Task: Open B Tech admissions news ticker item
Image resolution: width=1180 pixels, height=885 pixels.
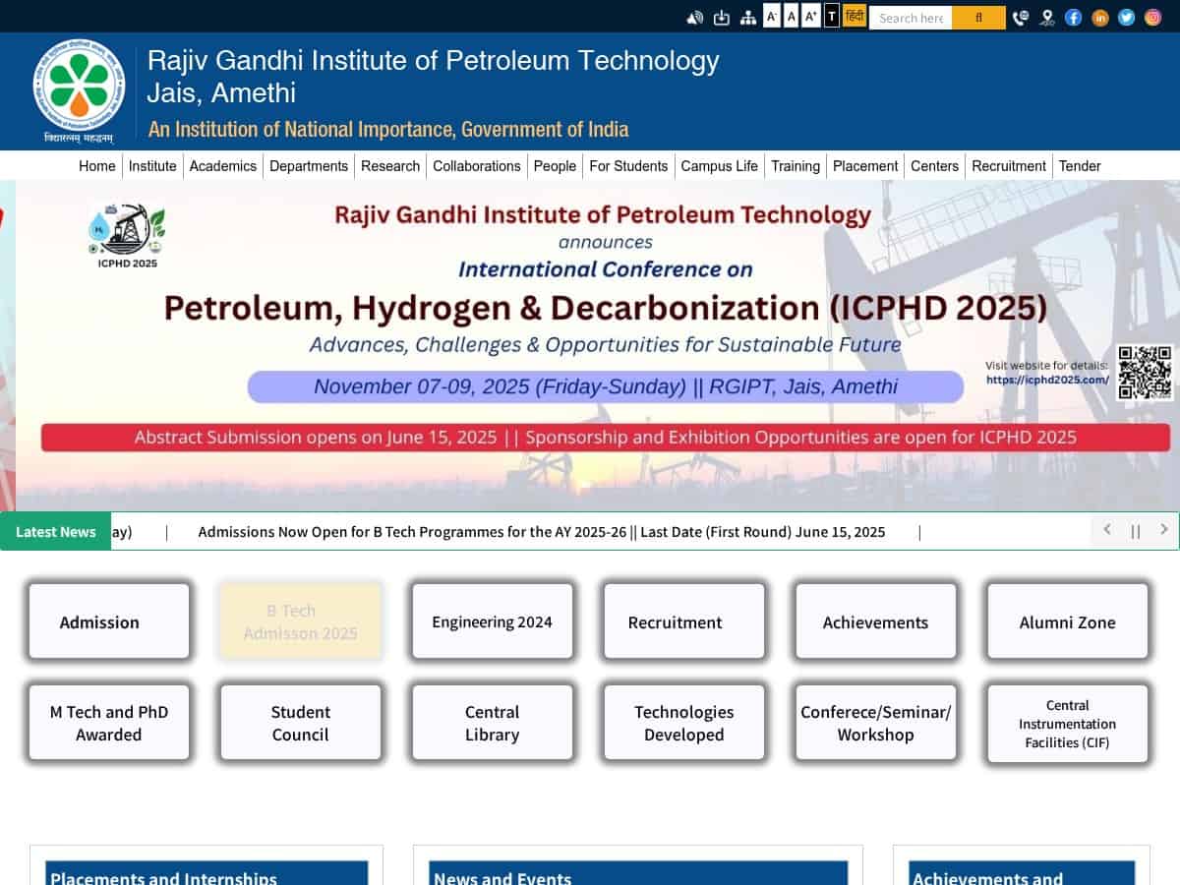Action: (x=542, y=532)
